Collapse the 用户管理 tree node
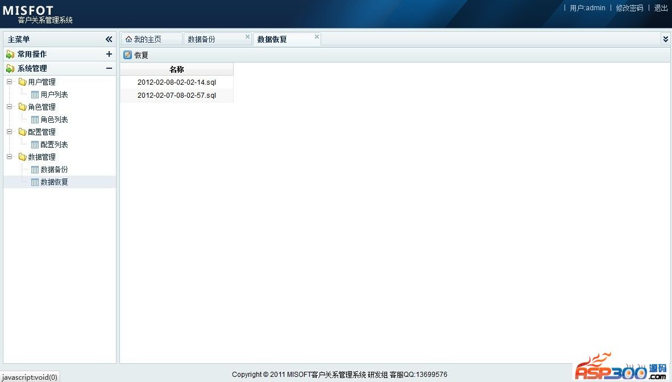 pos(10,81)
